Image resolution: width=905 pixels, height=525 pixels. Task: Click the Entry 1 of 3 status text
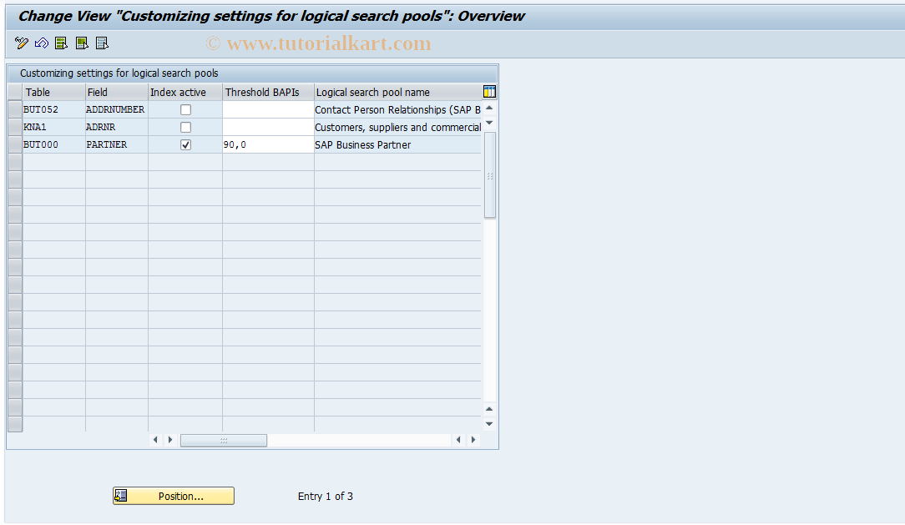[326, 496]
